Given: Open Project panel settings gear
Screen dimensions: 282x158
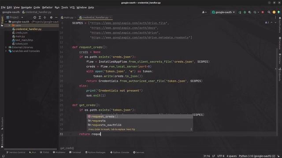Looking at the screenshot, I should pos(51,18).
